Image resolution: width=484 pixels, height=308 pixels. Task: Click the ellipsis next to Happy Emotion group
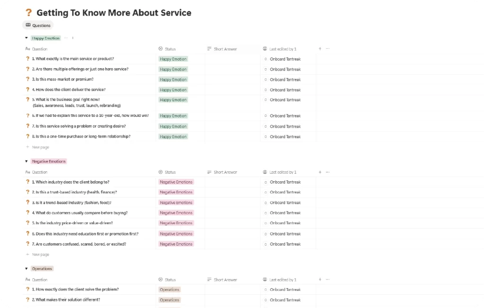pyautogui.click(x=66, y=38)
